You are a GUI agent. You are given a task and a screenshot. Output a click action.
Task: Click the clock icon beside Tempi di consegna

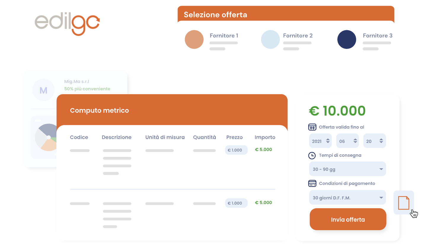tap(312, 156)
